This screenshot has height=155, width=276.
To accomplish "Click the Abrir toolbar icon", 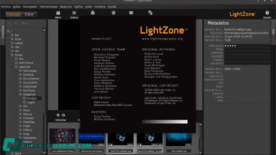I will point(58,13).
